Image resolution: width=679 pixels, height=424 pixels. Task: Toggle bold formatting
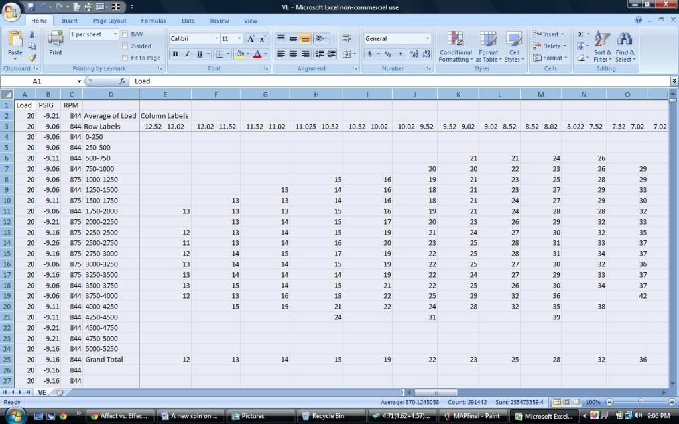pyautogui.click(x=175, y=54)
